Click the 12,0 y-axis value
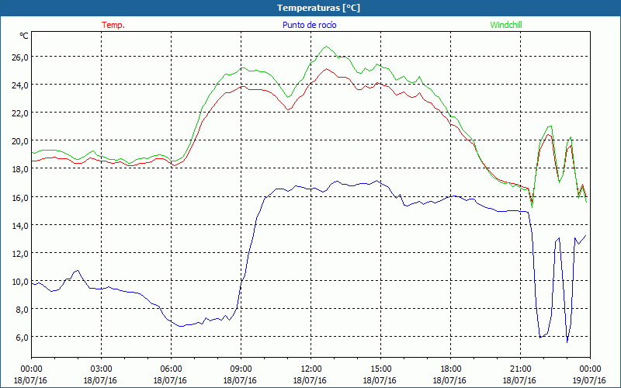This screenshot has height=388, width=621. click(20, 254)
